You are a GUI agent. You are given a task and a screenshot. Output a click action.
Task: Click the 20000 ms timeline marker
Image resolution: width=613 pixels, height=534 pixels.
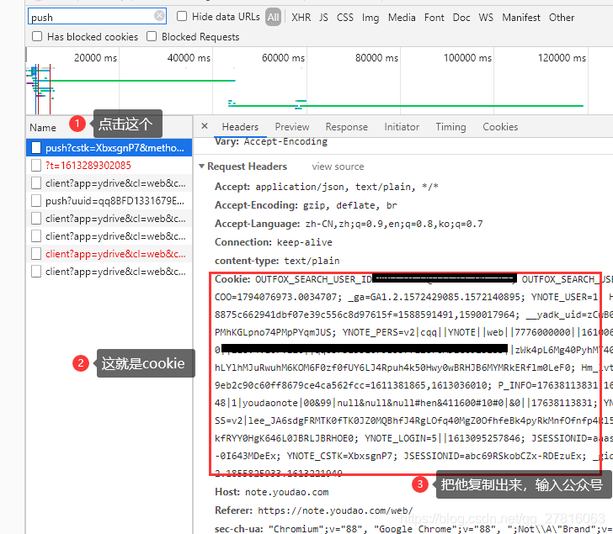pyautogui.click(x=95, y=58)
